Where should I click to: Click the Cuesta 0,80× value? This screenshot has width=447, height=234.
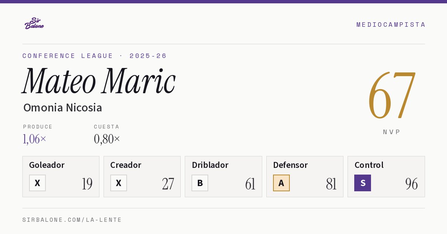(107, 139)
